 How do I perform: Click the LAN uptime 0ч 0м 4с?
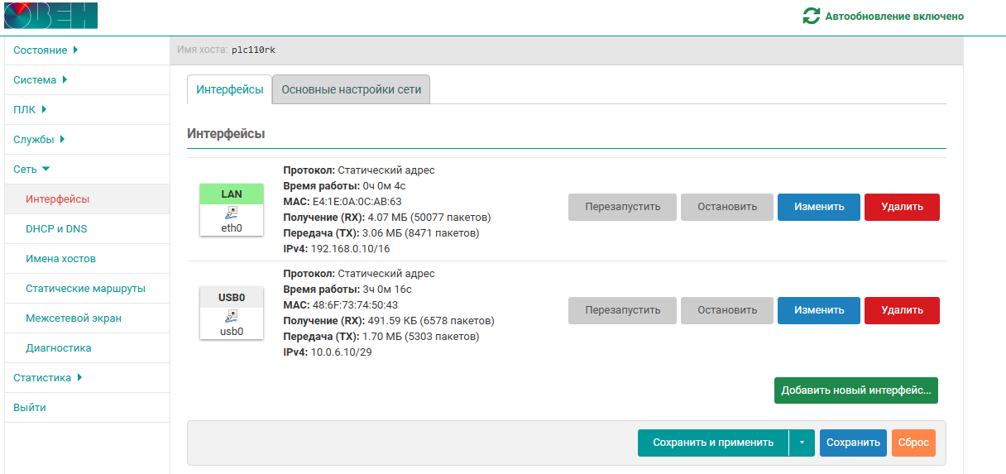pyautogui.click(x=384, y=185)
